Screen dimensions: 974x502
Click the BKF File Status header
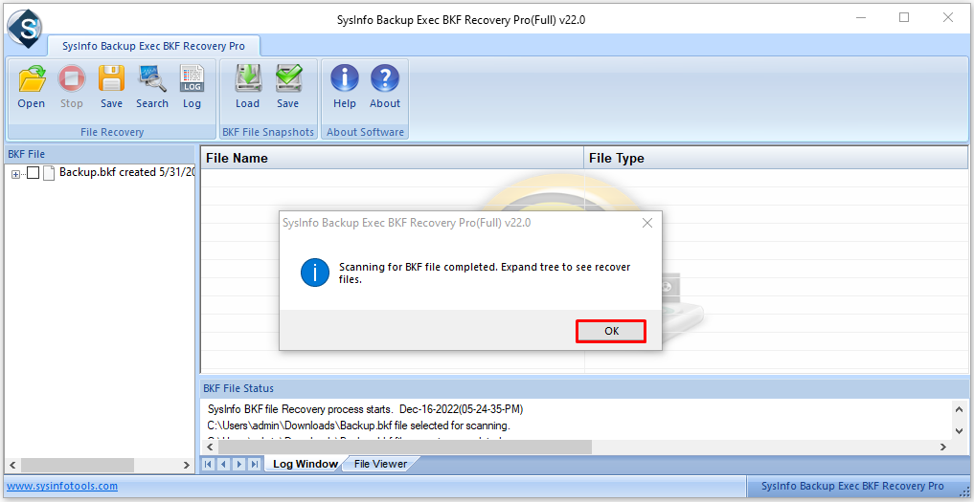coord(238,388)
